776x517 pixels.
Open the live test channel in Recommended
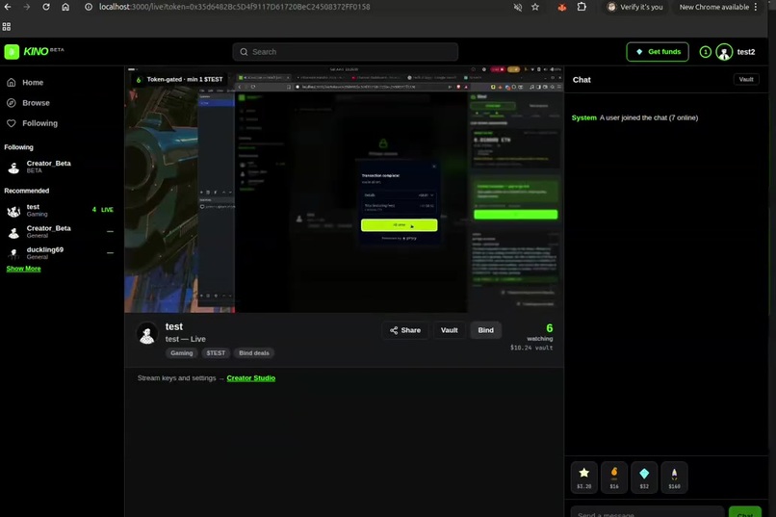[60, 210]
